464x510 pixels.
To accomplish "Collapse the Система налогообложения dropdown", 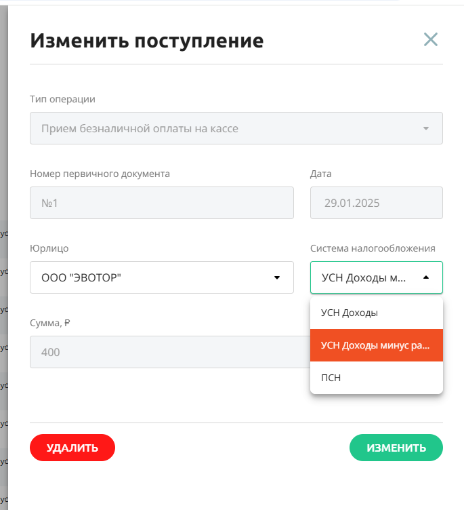I will click(x=376, y=277).
